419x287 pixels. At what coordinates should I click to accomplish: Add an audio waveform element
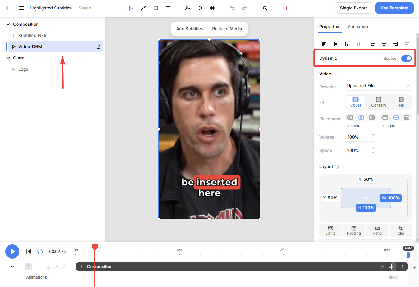[x=212, y=8]
